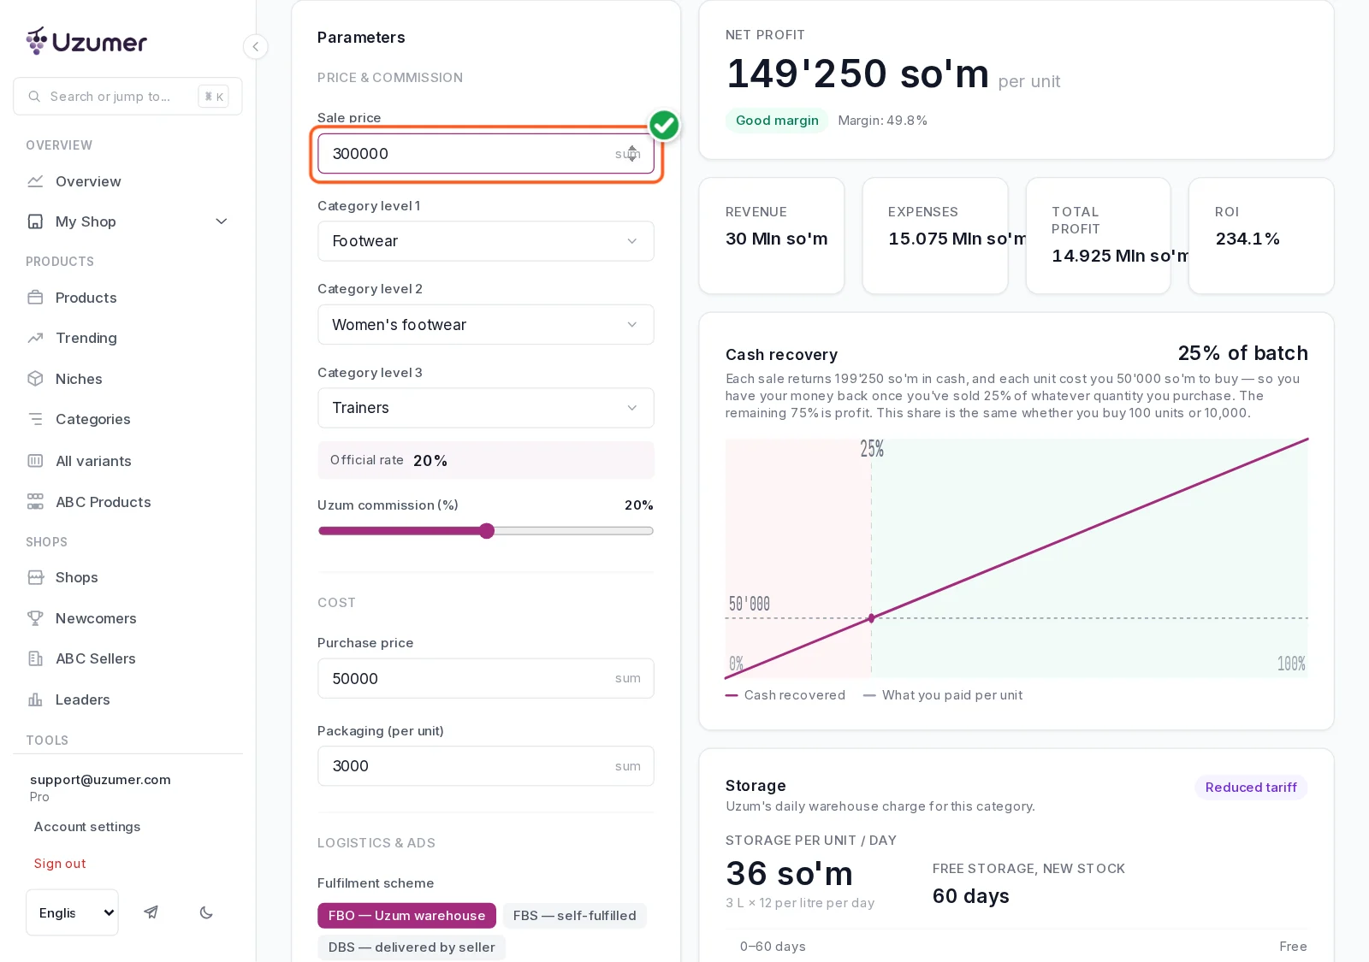Click the My Shop store icon

point(35,221)
